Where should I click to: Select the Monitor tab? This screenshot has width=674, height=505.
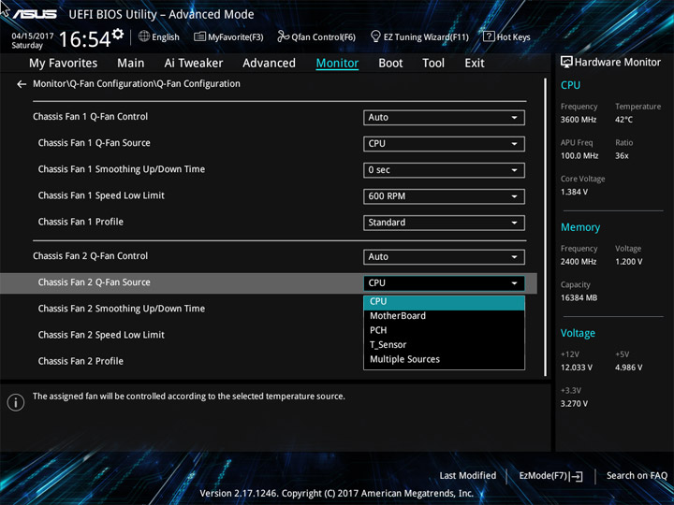tap(337, 64)
